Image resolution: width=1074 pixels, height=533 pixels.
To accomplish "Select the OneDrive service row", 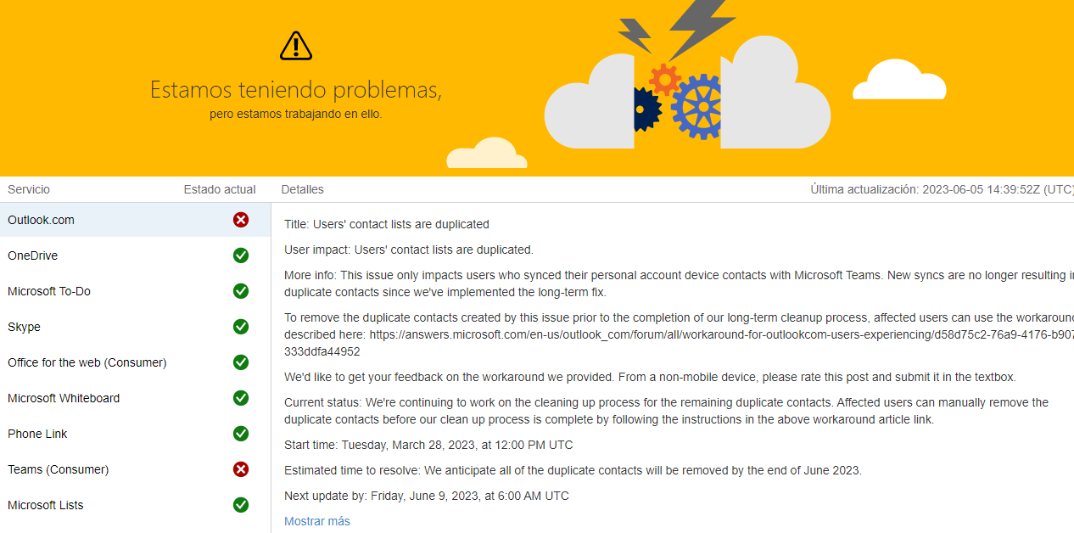I will (x=136, y=255).
